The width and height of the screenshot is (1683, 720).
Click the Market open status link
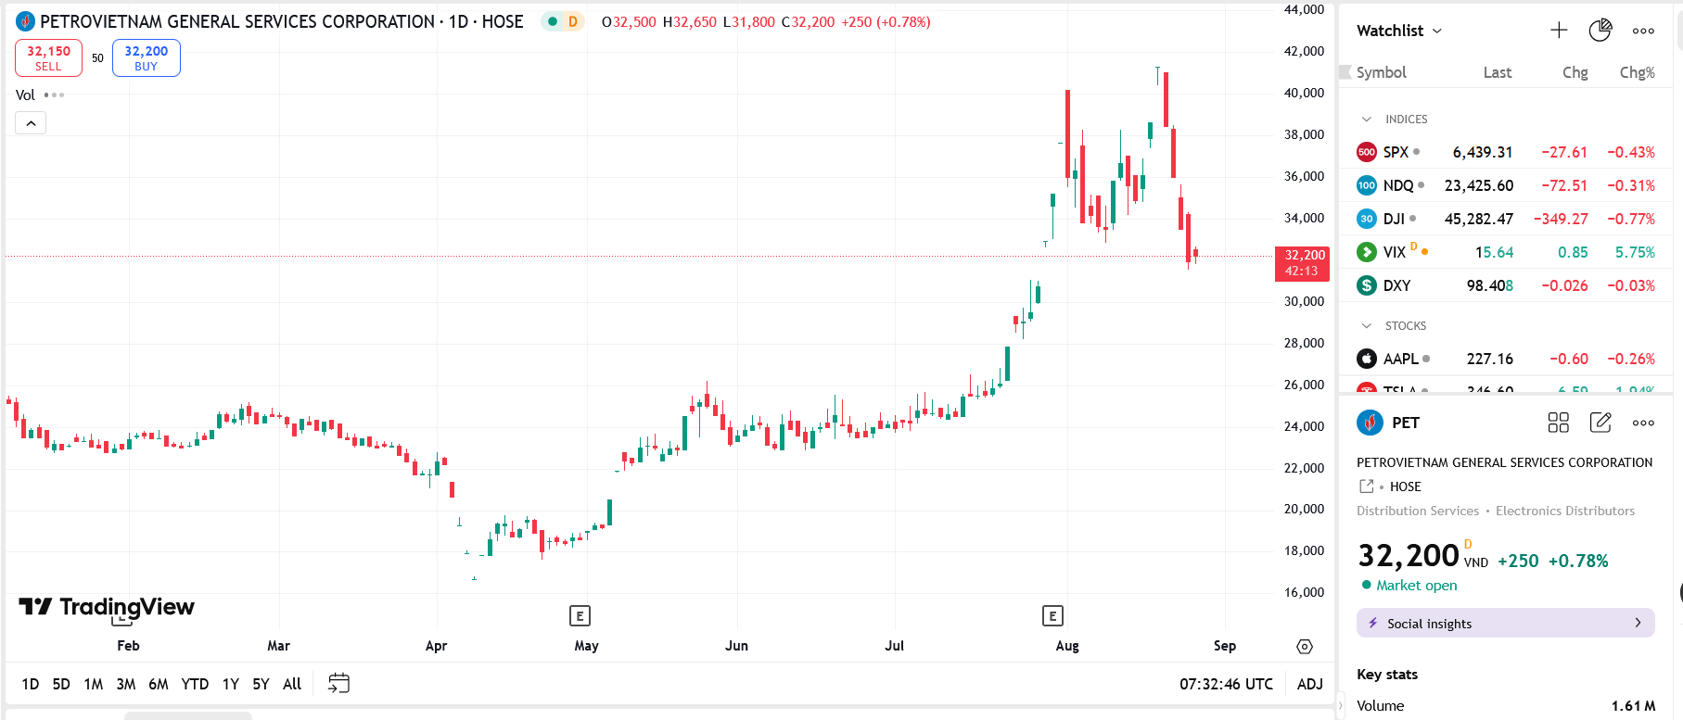[x=1416, y=585]
